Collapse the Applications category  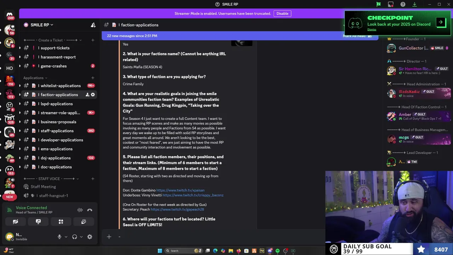(35, 78)
